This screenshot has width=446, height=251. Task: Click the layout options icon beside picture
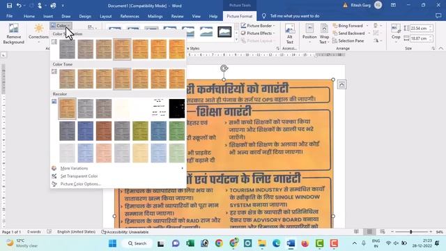point(342,84)
